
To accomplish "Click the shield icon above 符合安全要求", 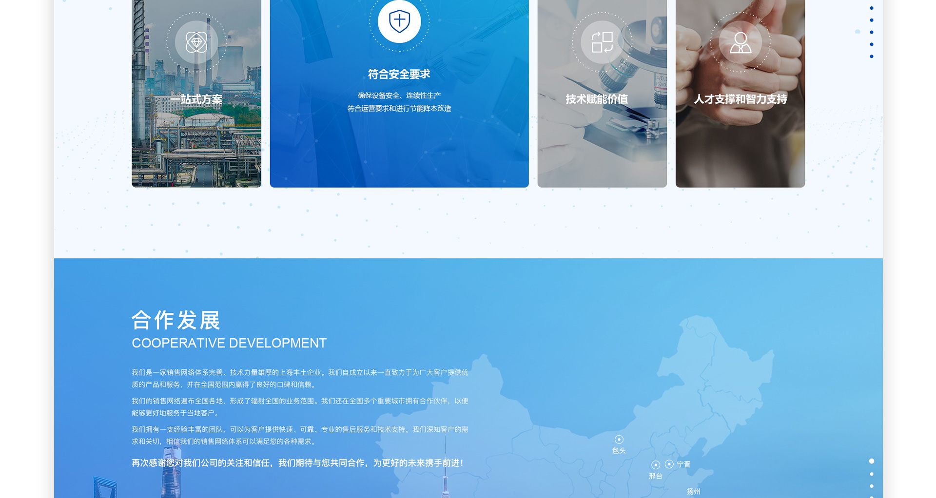I will 399,21.
